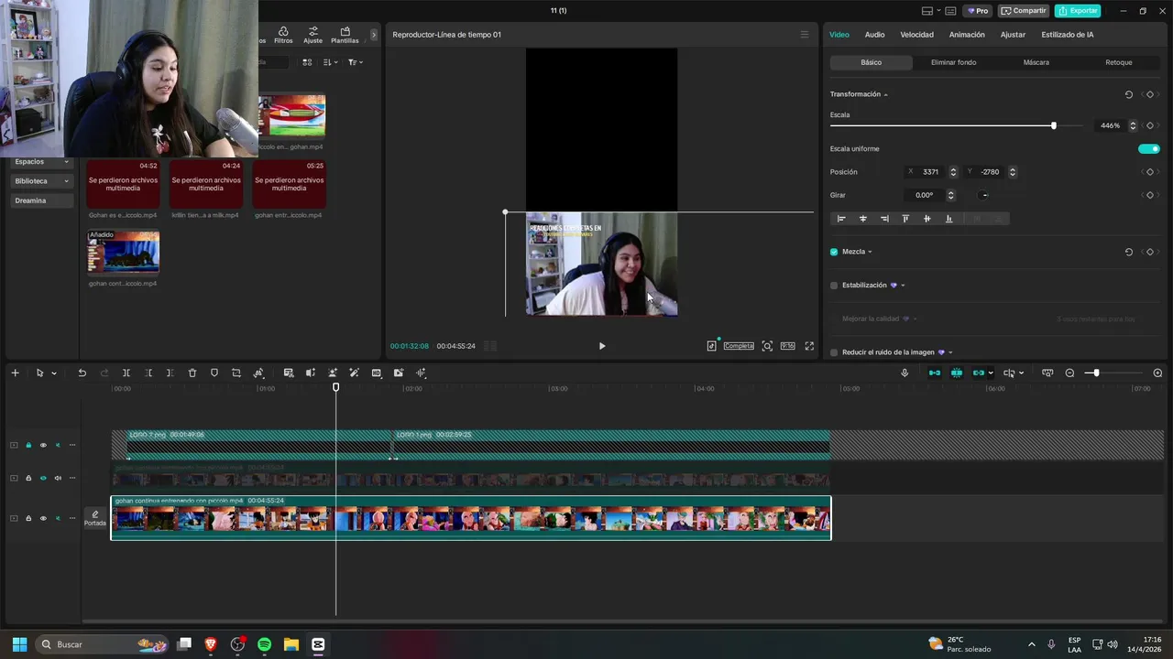Expand the Estabilización options
1173x659 pixels.
pyautogui.click(x=903, y=286)
